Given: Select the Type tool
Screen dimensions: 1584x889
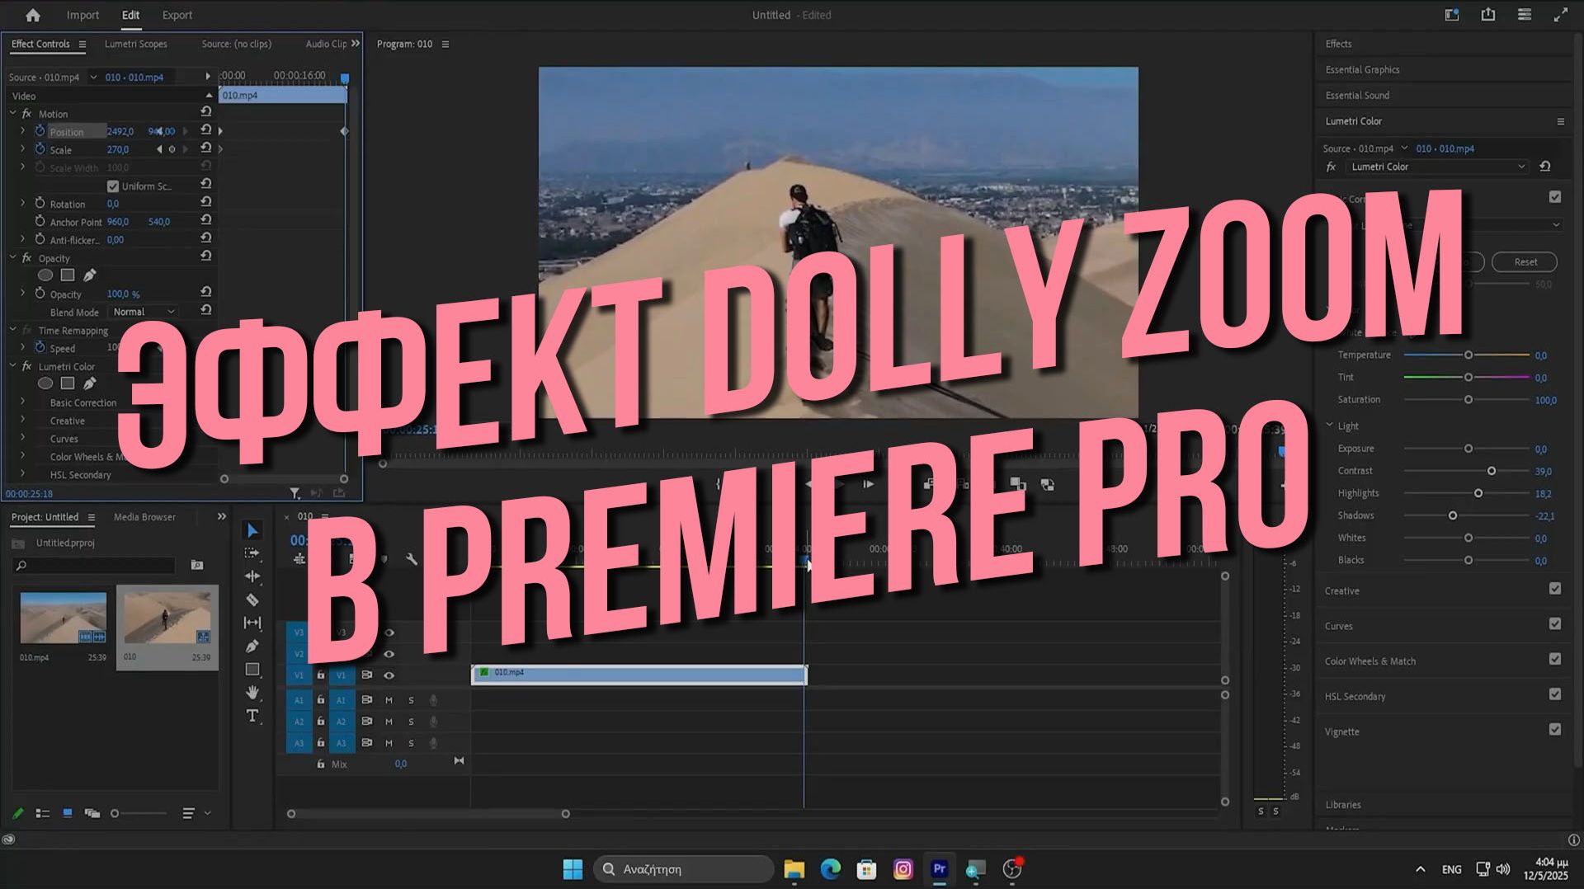Looking at the screenshot, I should click(253, 715).
